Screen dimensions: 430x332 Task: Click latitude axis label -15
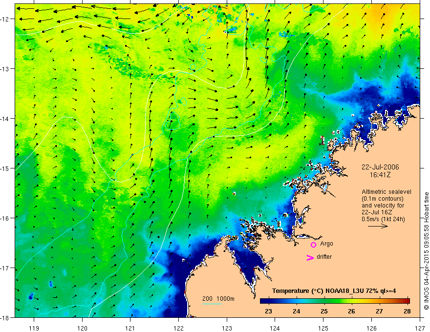pos(5,168)
